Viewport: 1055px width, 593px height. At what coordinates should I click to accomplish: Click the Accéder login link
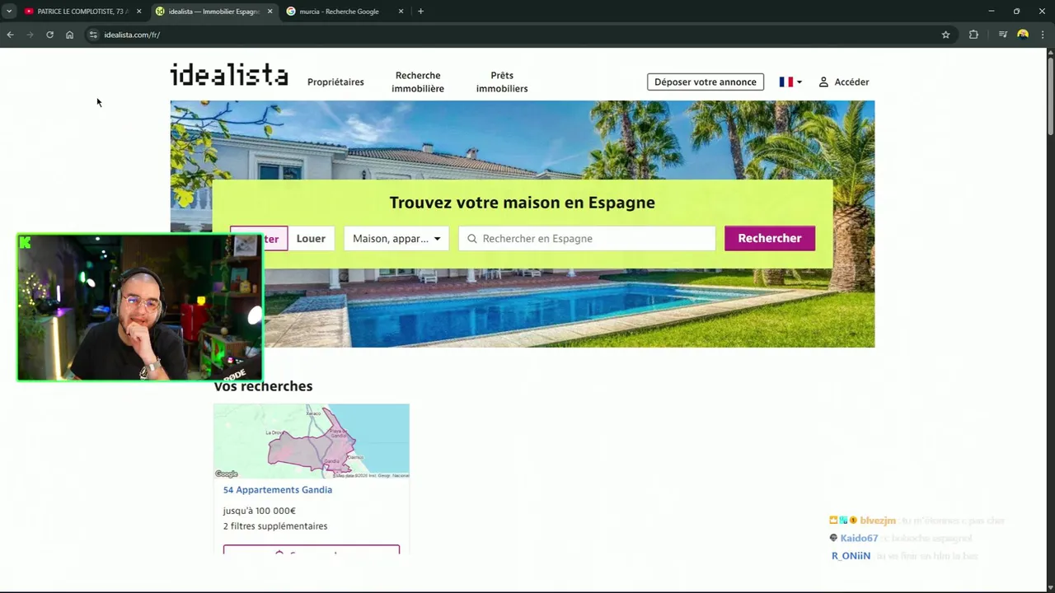pyautogui.click(x=851, y=82)
